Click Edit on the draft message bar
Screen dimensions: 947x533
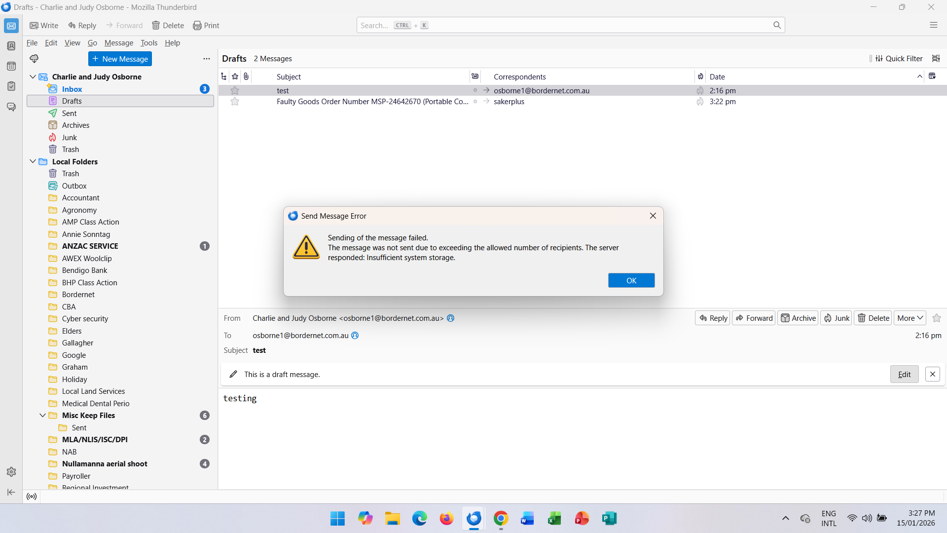coord(904,375)
